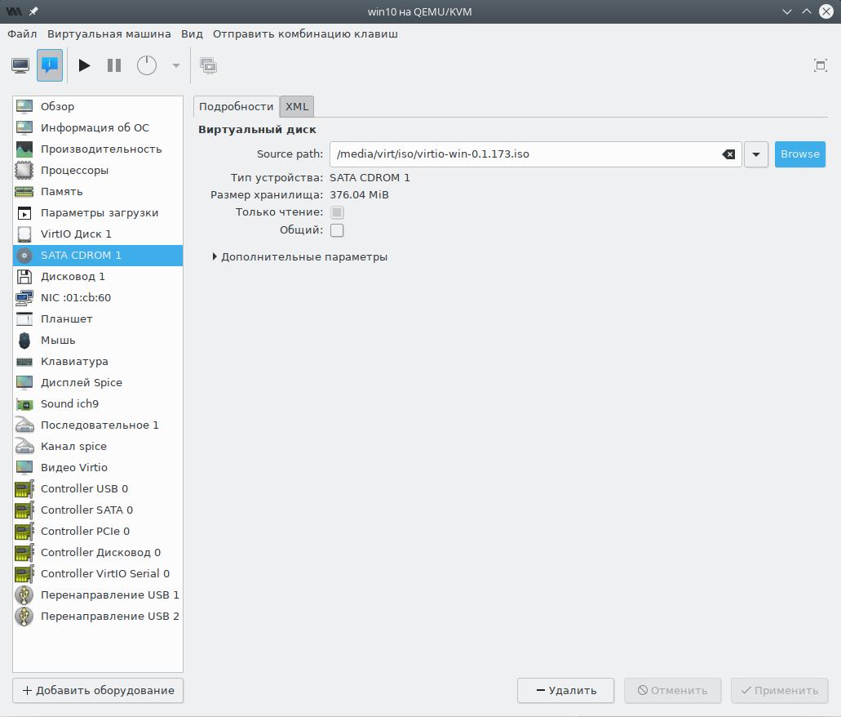Open the Source path dropdown list
Image resolution: width=841 pixels, height=717 pixels.
coord(756,154)
